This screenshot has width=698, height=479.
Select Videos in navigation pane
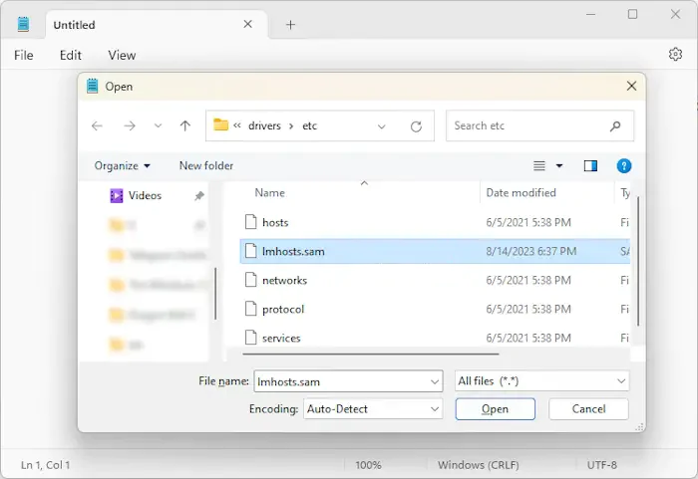(x=145, y=196)
